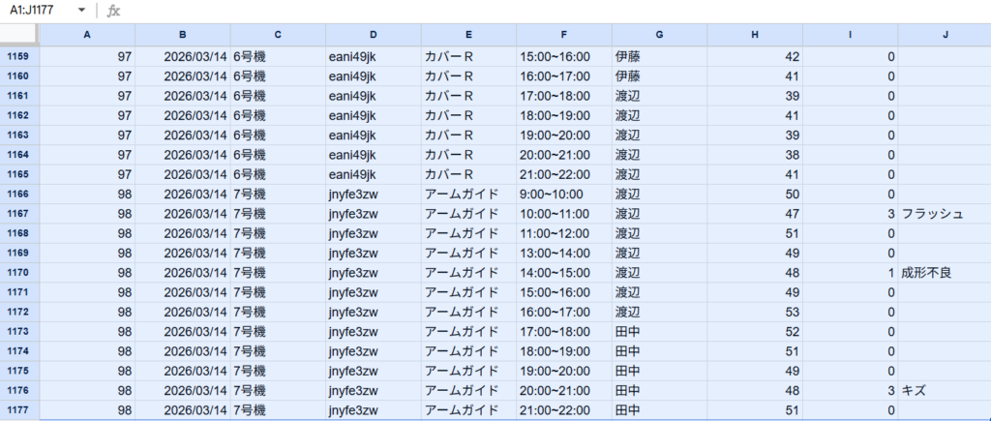The height and width of the screenshot is (421, 991).
Task: Select column H header
Action: click(x=755, y=35)
